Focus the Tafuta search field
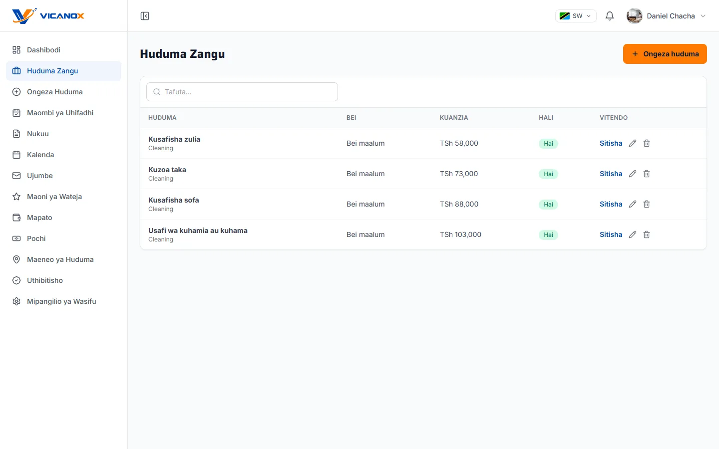 [x=242, y=92]
